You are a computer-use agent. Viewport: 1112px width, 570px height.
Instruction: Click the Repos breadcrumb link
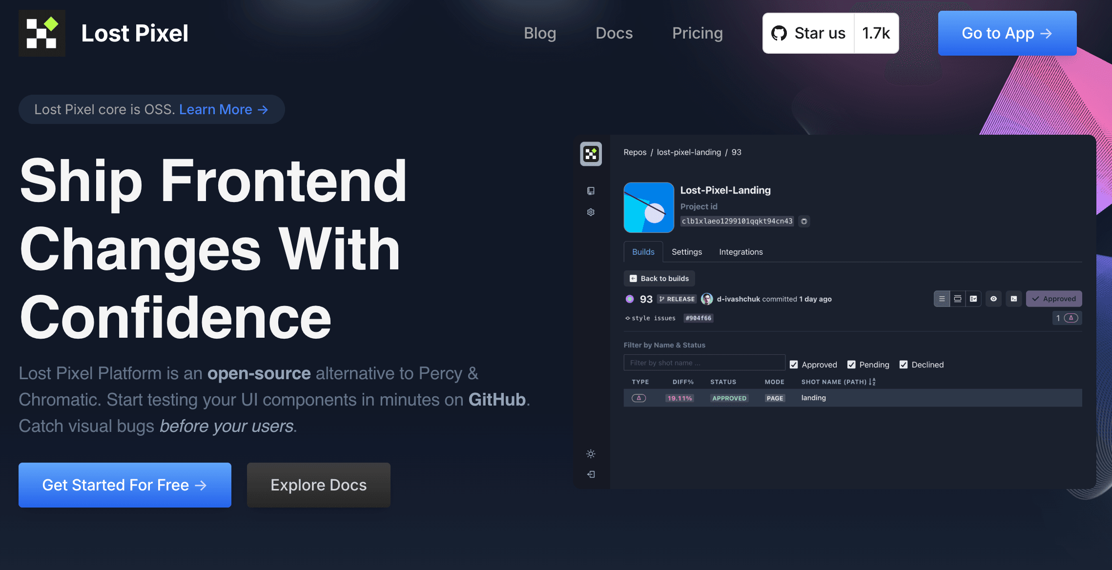[x=635, y=152]
